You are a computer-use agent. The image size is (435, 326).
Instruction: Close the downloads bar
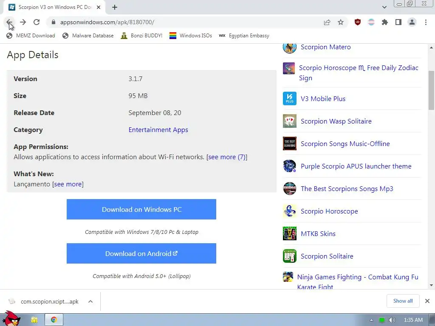click(x=427, y=301)
